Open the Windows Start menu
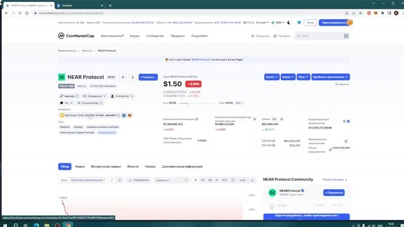 [x=5, y=225]
